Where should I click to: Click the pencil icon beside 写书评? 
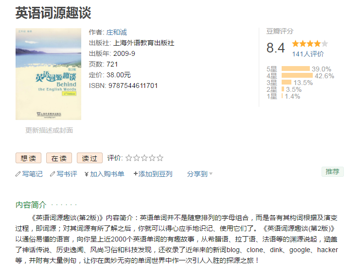pos(53,174)
